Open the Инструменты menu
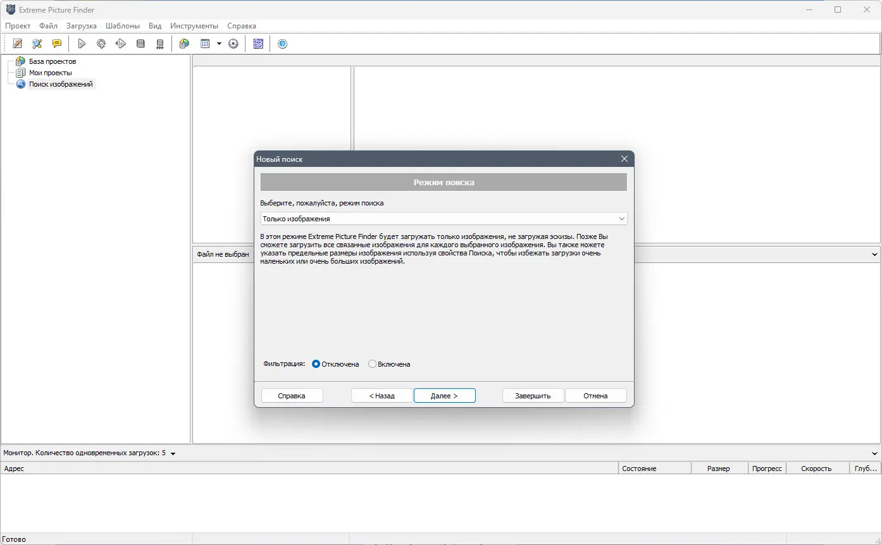Screen dimensions: 882x545 coord(194,26)
